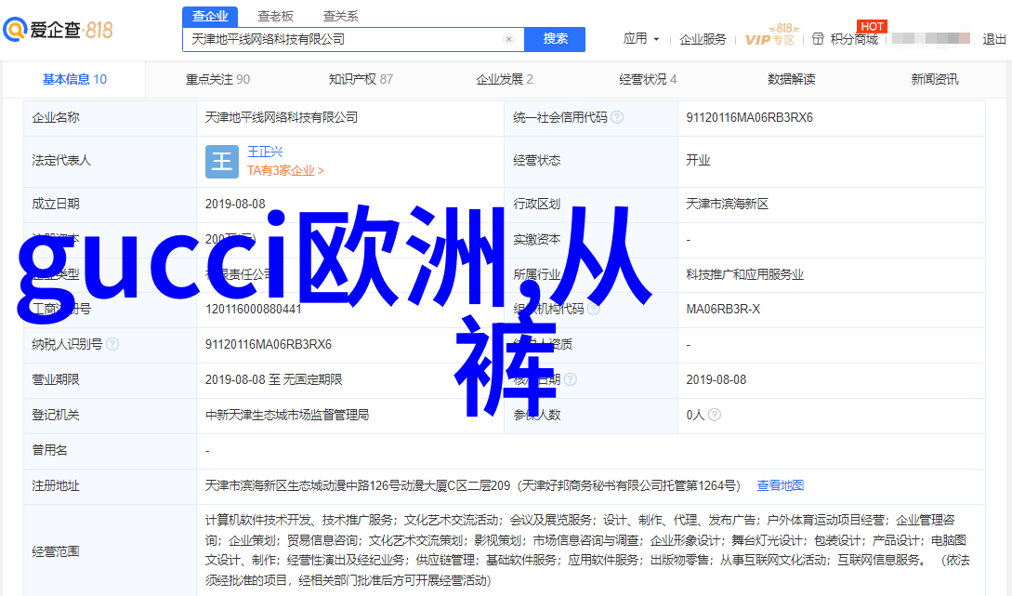Open the 企业服务 link
Image resolution: width=1012 pixels, height=596 pixels.
703,39
